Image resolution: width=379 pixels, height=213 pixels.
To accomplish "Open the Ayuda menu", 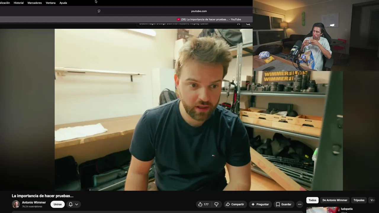I will [63, 3].
